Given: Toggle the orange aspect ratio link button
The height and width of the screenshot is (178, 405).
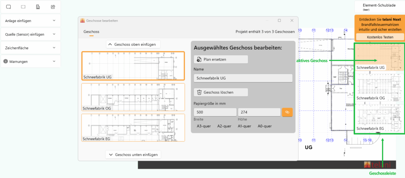Looking at the screenshot, I should (x=287, y=112).
